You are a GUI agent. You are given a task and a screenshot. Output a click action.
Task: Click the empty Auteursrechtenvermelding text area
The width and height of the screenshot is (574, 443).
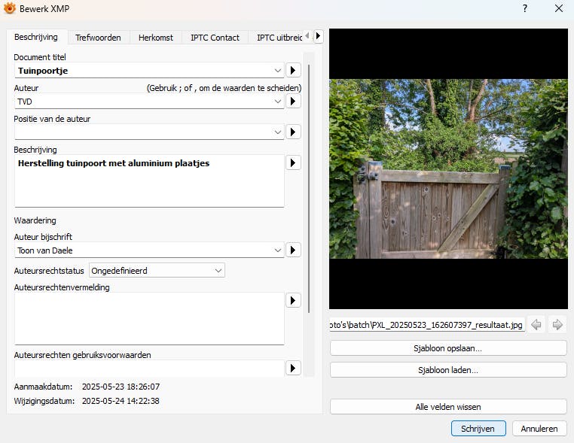tap(149, 319)
